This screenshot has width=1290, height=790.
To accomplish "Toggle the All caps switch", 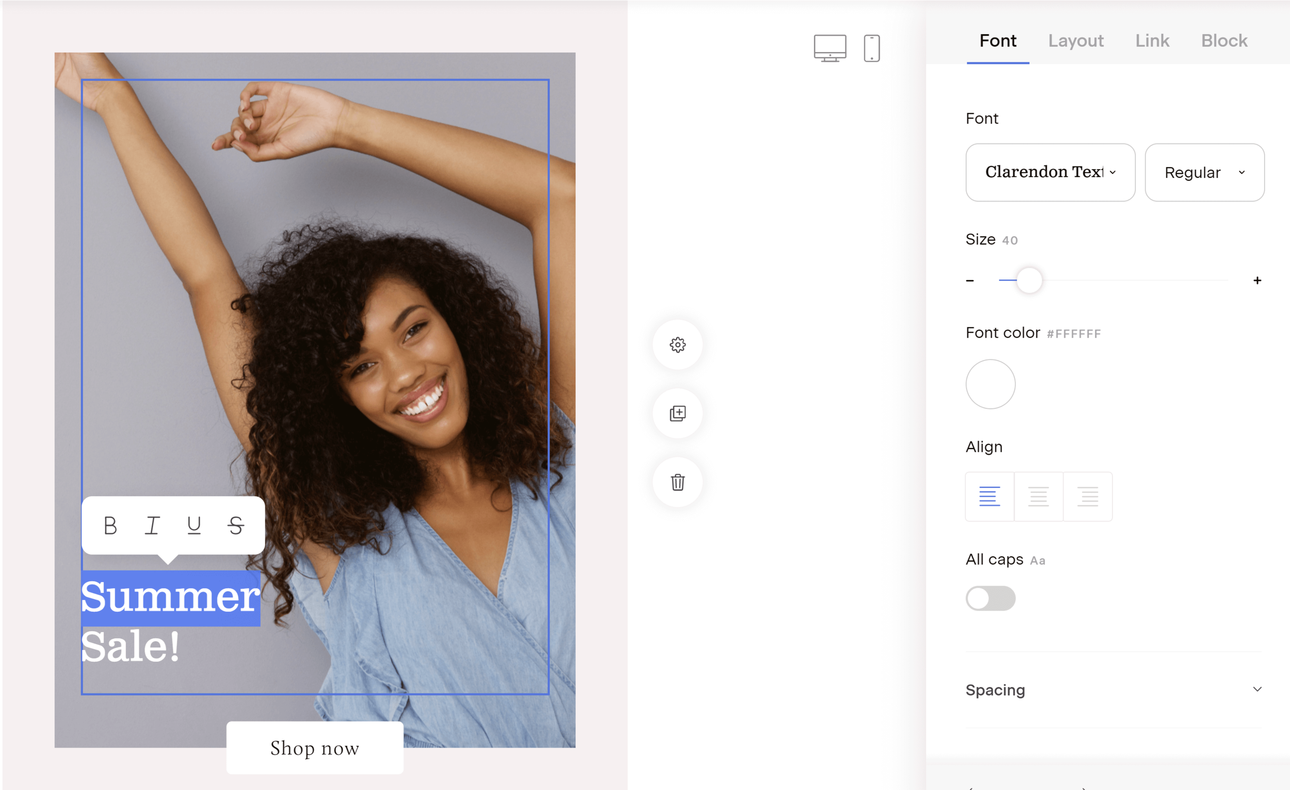I will coord(990,598).
